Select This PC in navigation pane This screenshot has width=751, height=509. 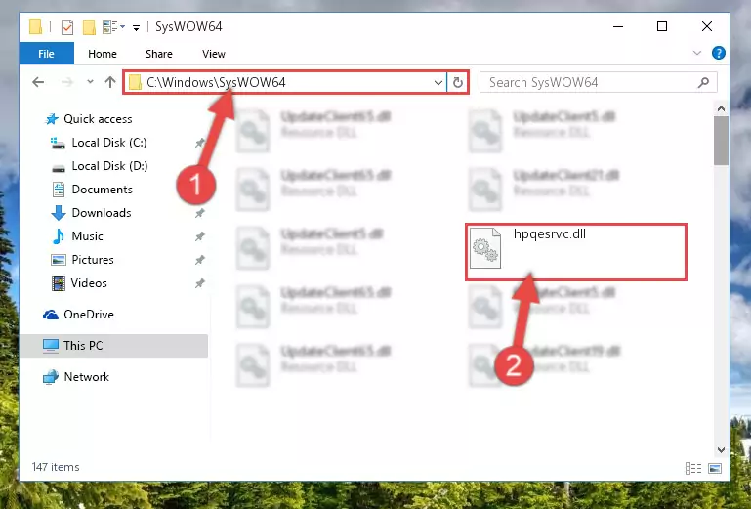pos(113,346)
